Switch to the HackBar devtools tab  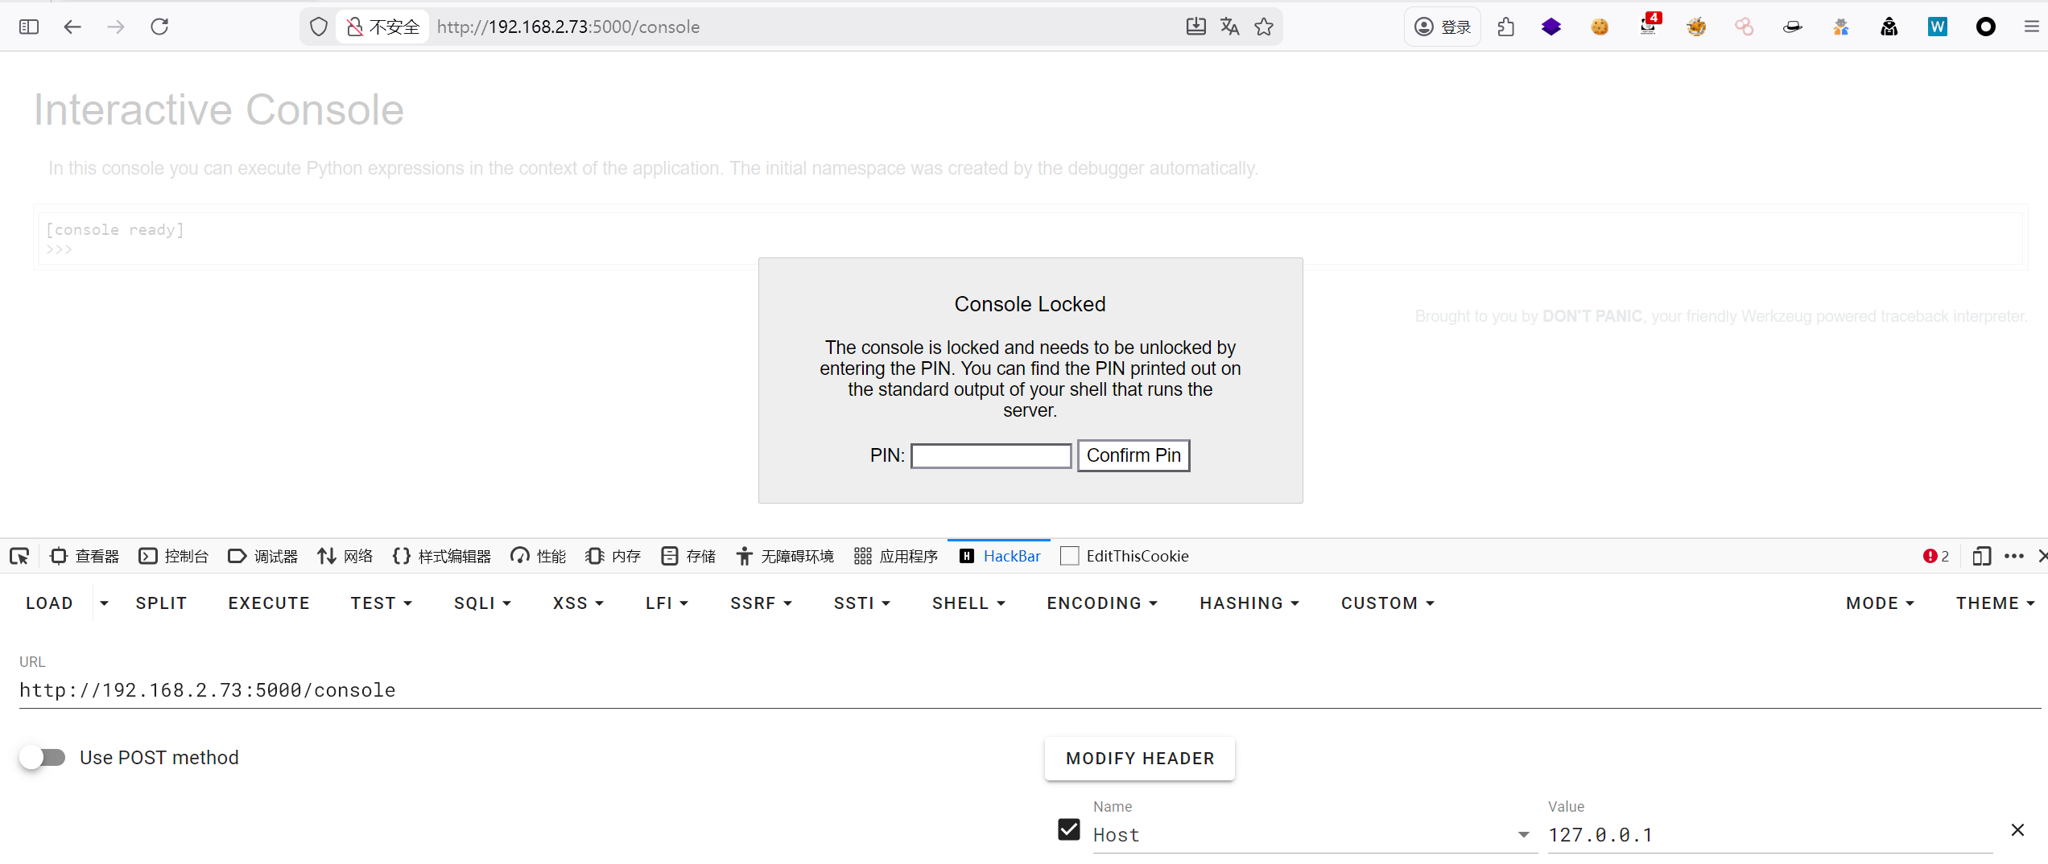pyautogui.click(x=1000, y=556)
